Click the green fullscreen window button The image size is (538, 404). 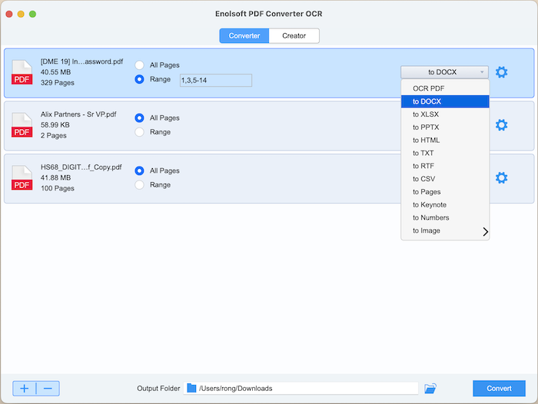click(x=32, y=14)
